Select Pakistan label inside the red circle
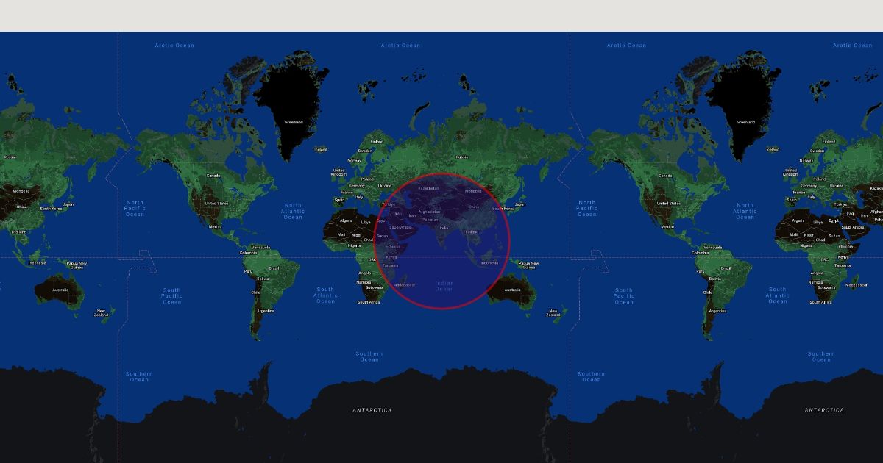883x463 pixels. (x=430, y=220)
